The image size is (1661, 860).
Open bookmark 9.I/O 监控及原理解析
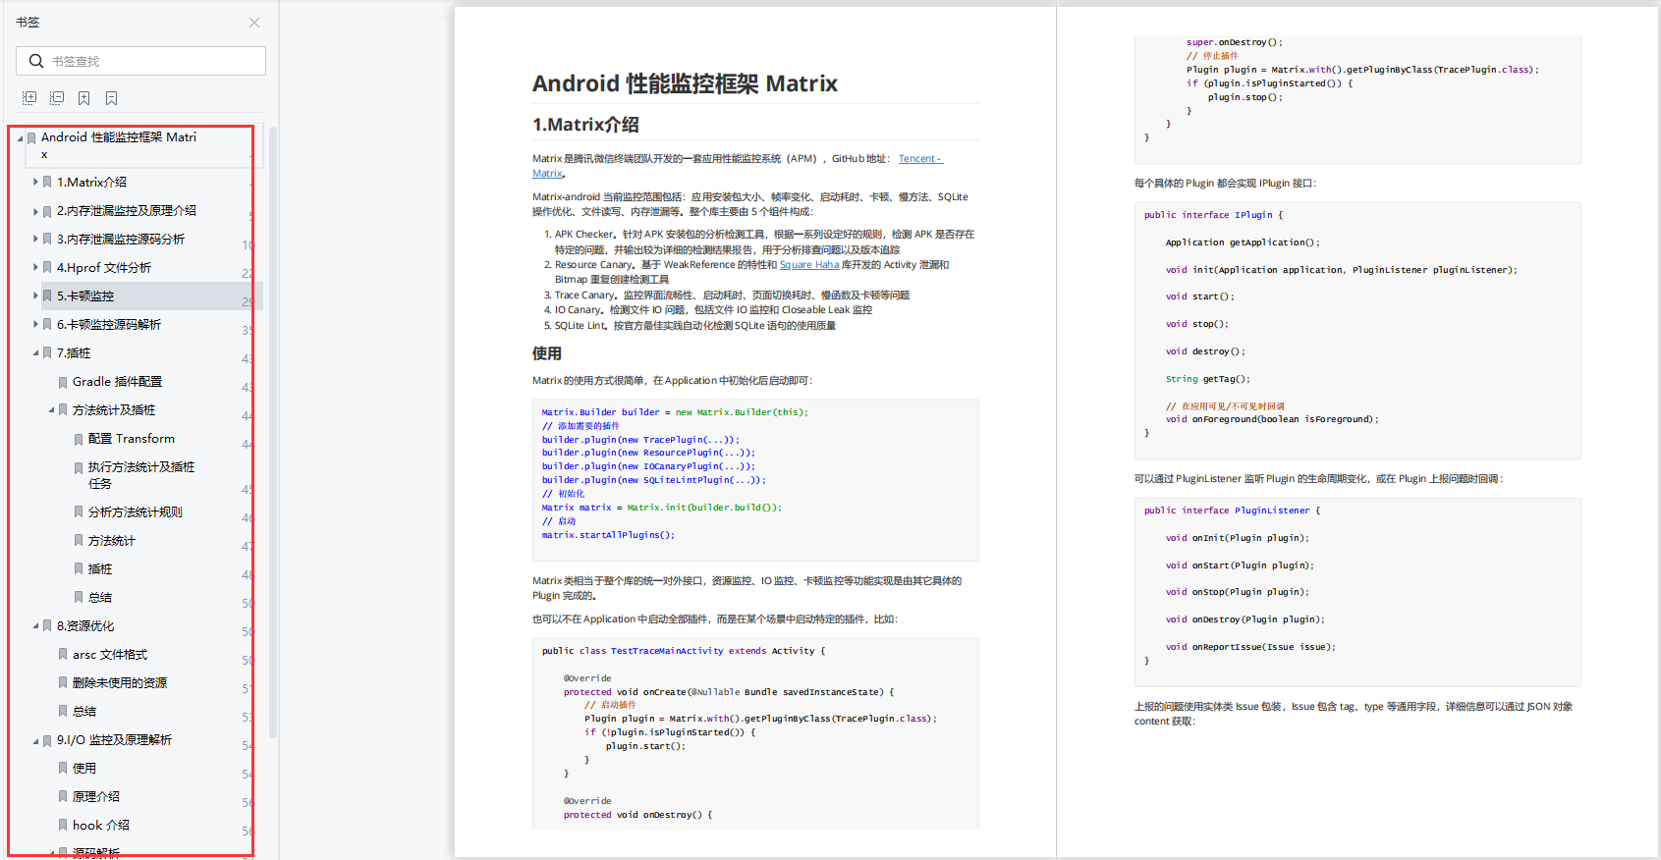(x=114, y=739)
